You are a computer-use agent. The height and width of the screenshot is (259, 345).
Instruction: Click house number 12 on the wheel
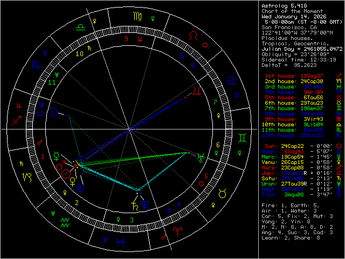[x=40, y=114]
